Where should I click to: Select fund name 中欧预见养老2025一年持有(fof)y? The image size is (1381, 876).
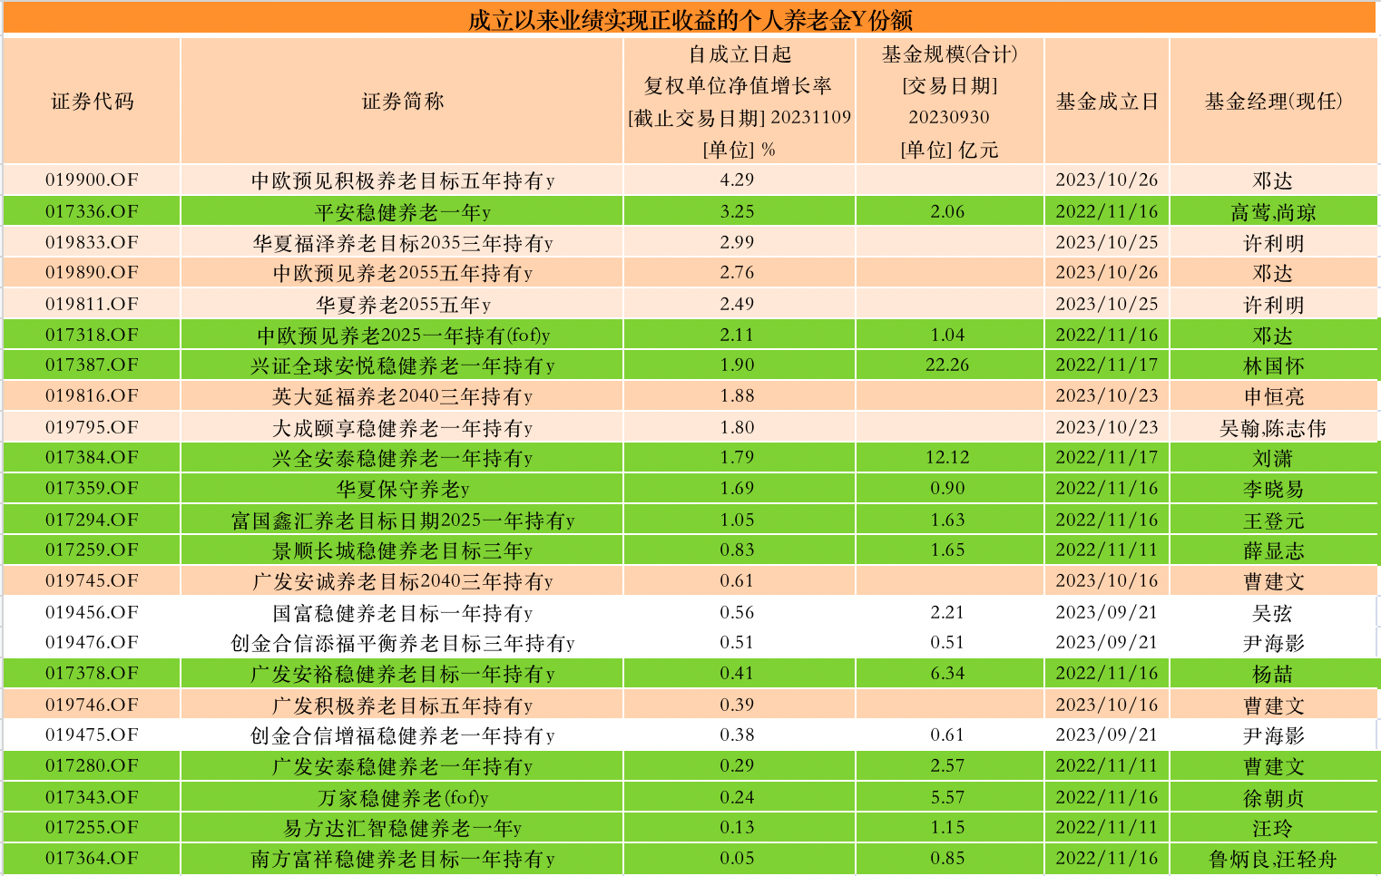pos(403,336)
